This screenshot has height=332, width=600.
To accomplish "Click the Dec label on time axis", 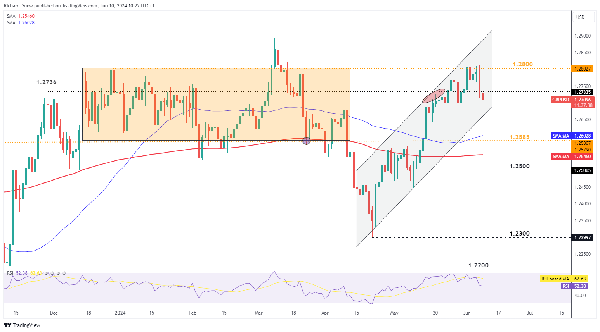I will point(54,313).
